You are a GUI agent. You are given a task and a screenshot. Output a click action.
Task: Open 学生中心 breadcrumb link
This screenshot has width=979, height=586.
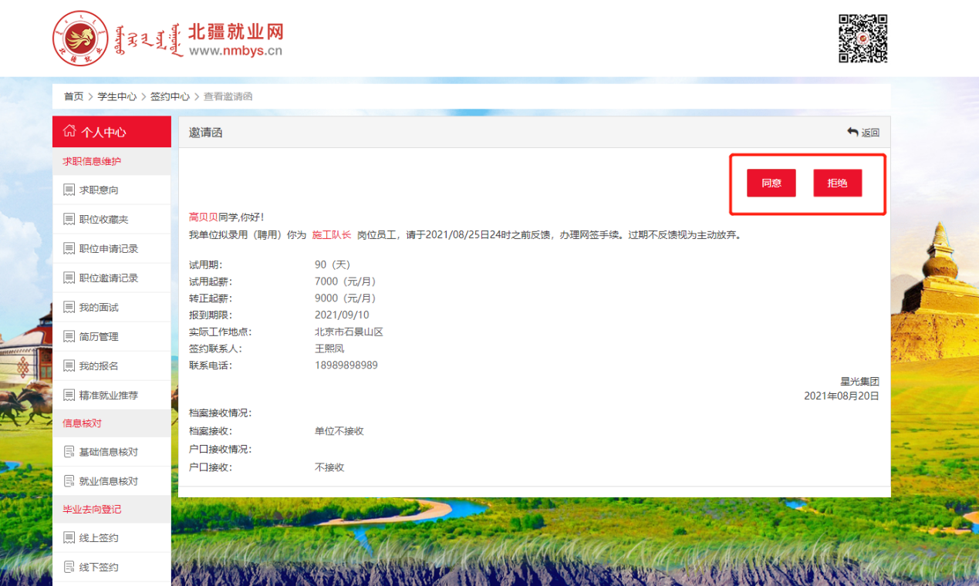116,96
